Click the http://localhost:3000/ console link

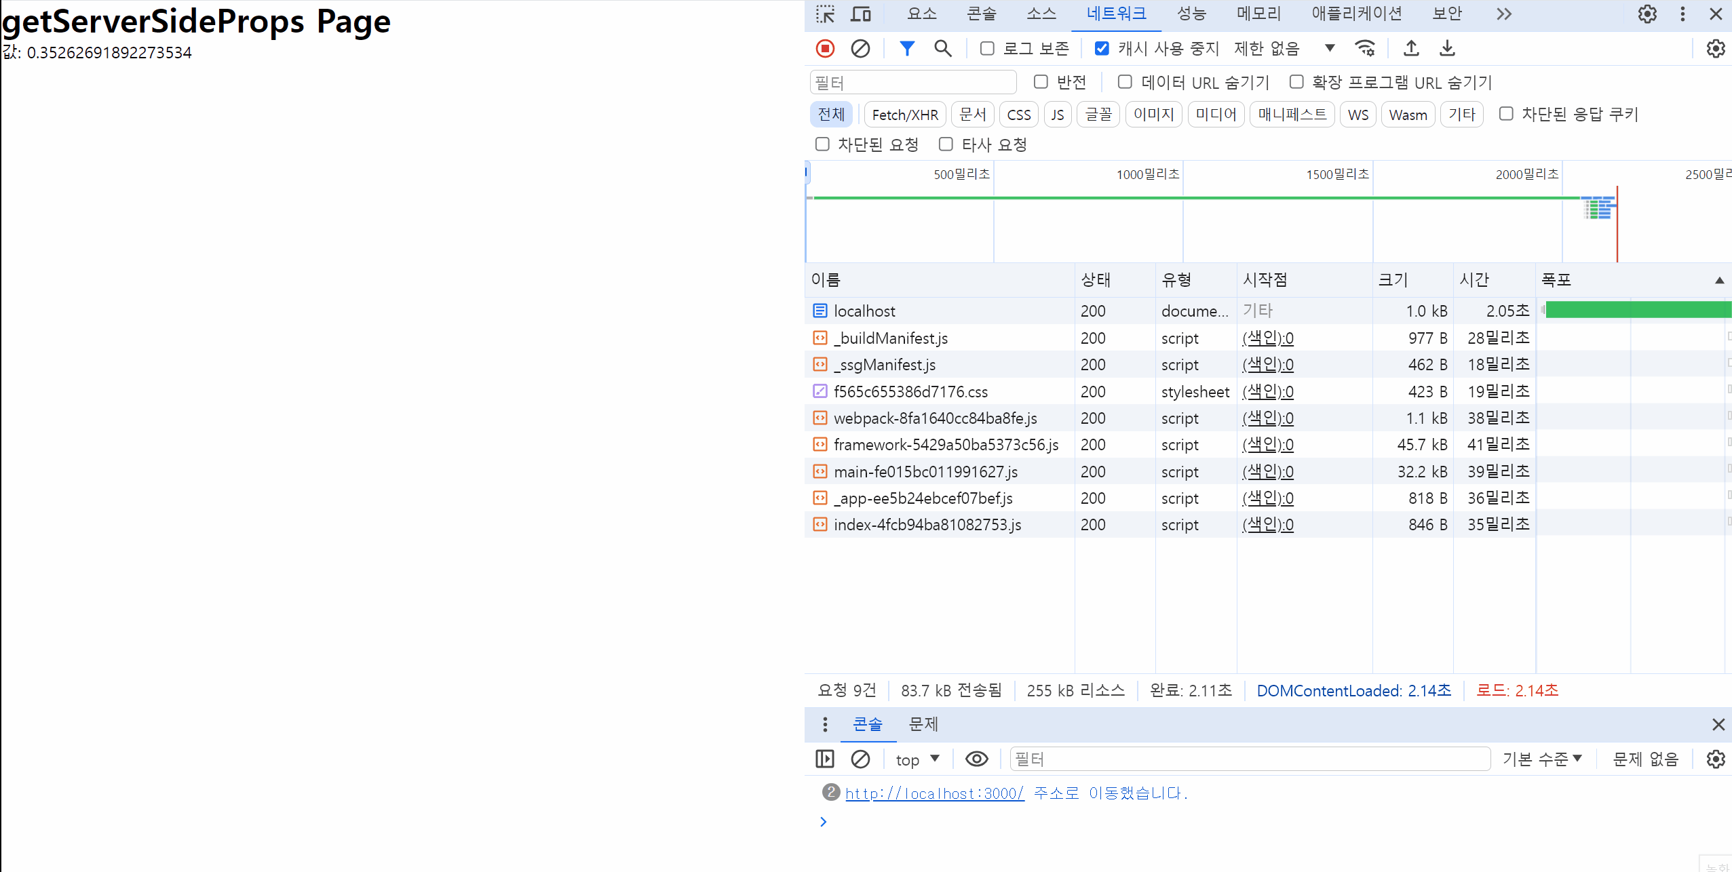934,793
